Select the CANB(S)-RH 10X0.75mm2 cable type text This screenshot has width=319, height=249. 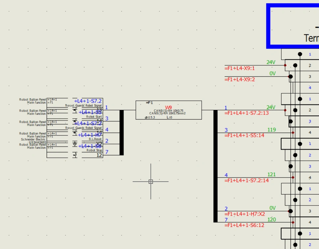pos(167,113)
